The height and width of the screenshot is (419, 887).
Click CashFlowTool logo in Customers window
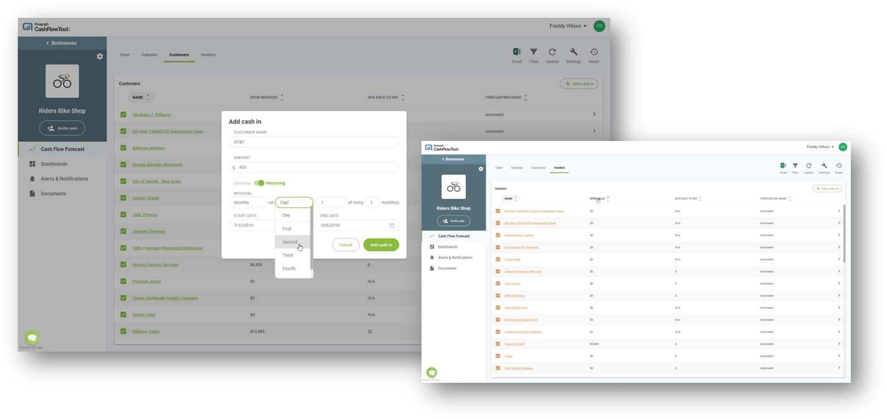coord(46,27)
